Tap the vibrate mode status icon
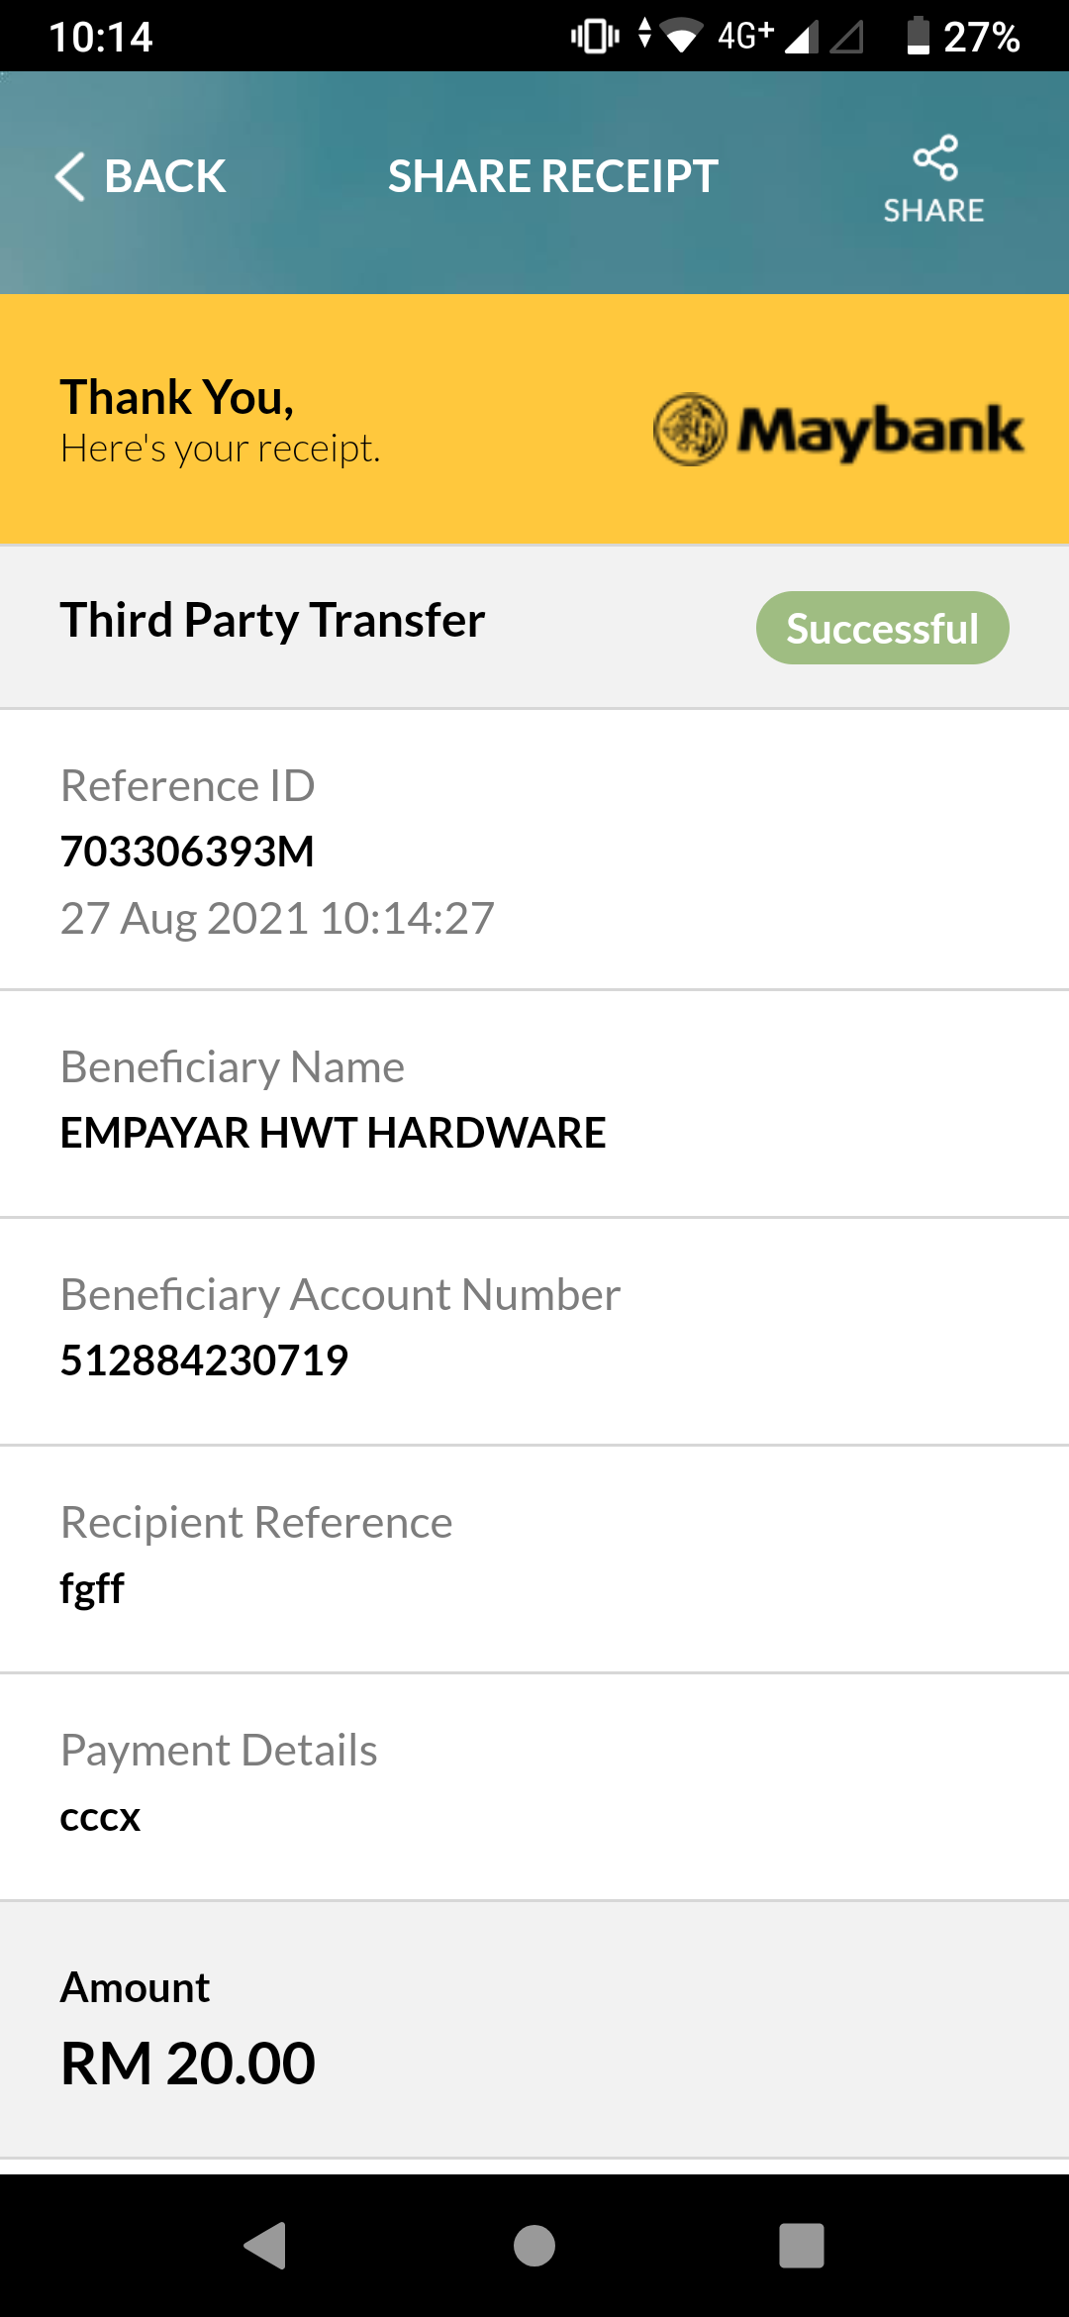Image resolution: width=1069 pixels, height=2317 pixels. tap(595, 37)
